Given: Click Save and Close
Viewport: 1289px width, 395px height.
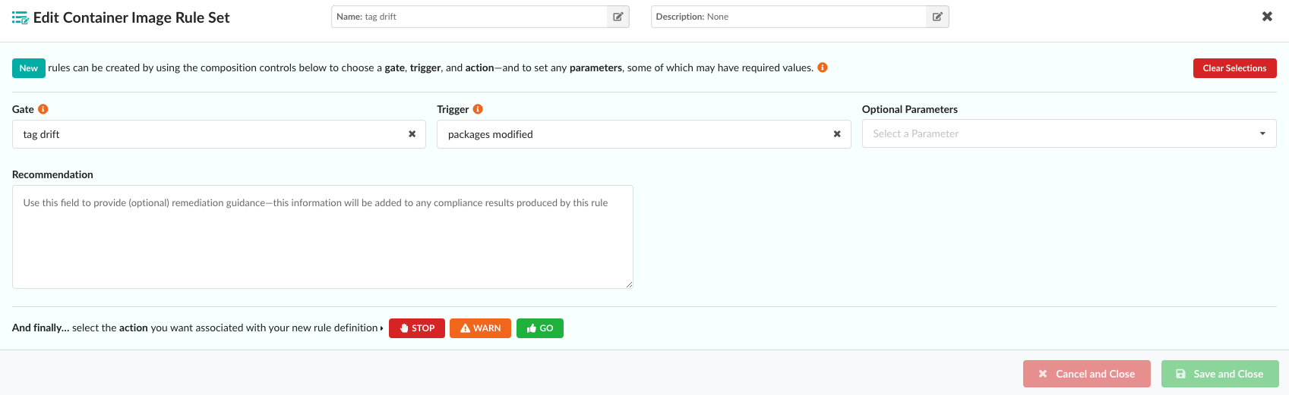Looking at the screenshot, I should pos(1220,374).
